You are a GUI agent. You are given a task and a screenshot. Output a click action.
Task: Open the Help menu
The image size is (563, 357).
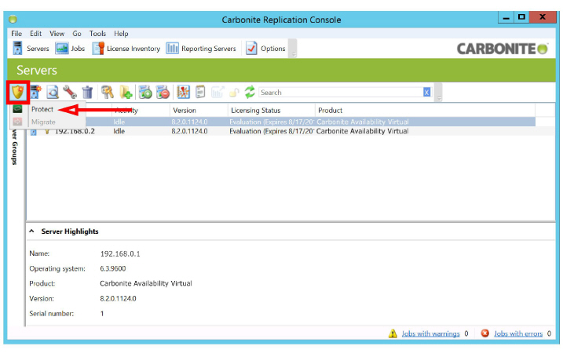121,34
